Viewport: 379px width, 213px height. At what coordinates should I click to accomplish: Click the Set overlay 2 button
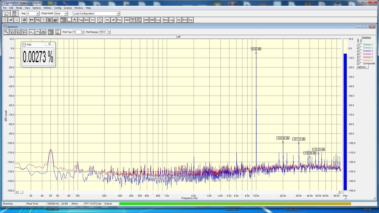(x=358, y=48)
